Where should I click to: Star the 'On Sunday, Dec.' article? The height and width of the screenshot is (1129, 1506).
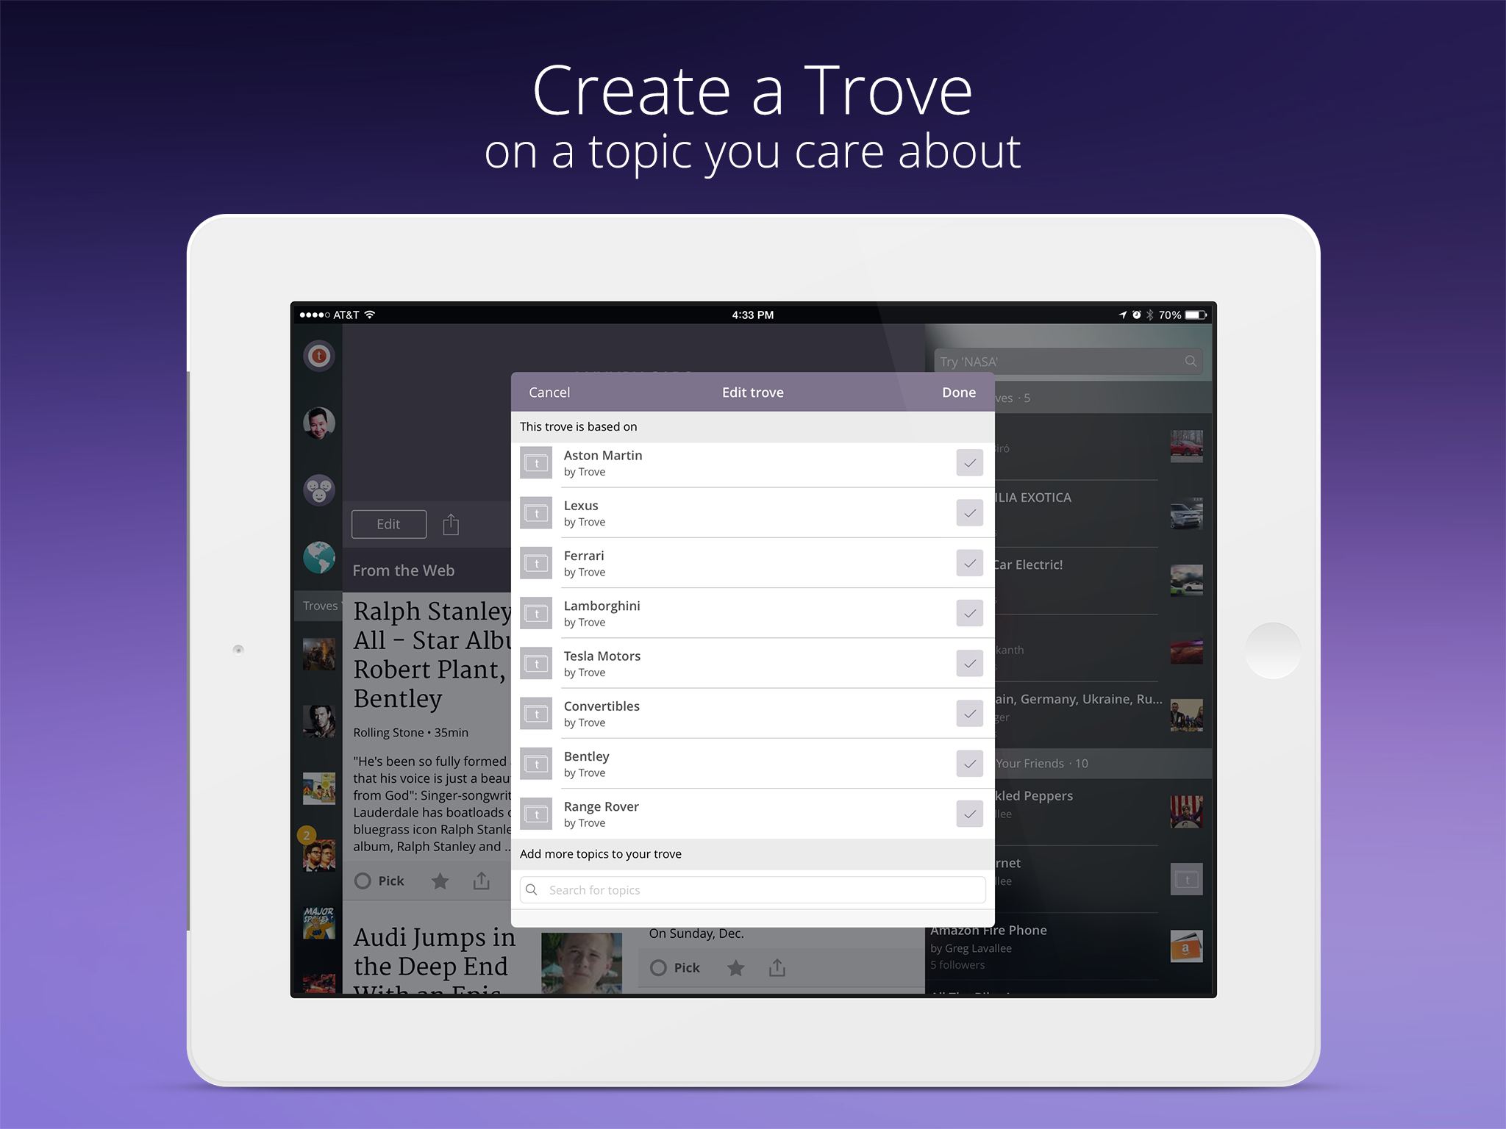(736, 968)
